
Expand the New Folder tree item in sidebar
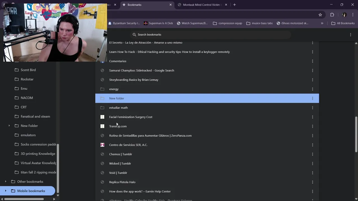[x=9, y=126]
